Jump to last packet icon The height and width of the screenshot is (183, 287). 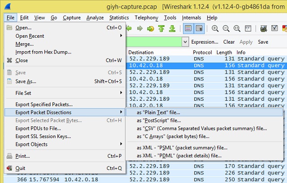coord(172,28)
